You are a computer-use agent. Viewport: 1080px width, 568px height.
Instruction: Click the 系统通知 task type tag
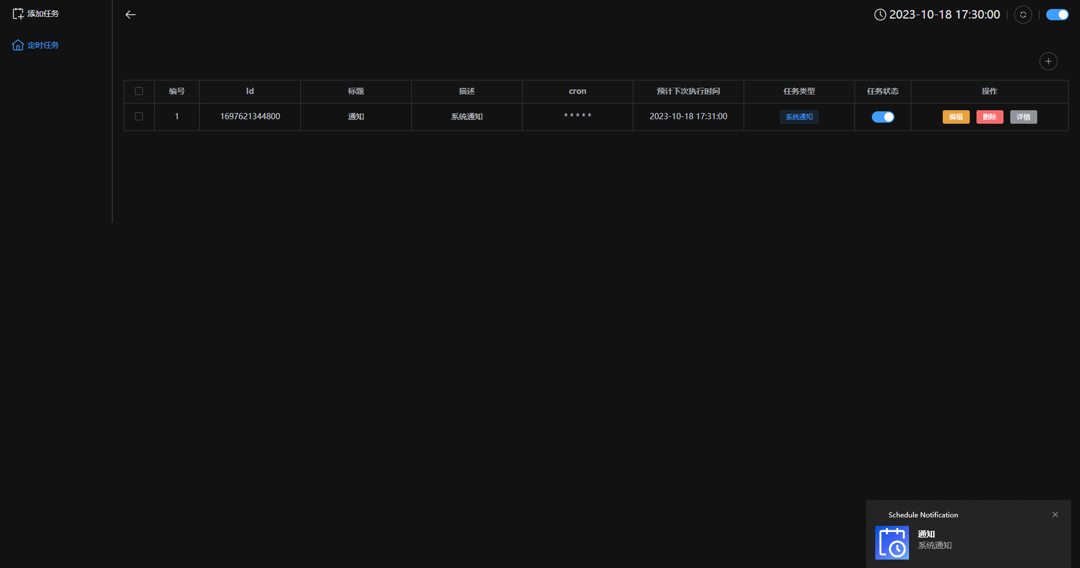[799, 117]
